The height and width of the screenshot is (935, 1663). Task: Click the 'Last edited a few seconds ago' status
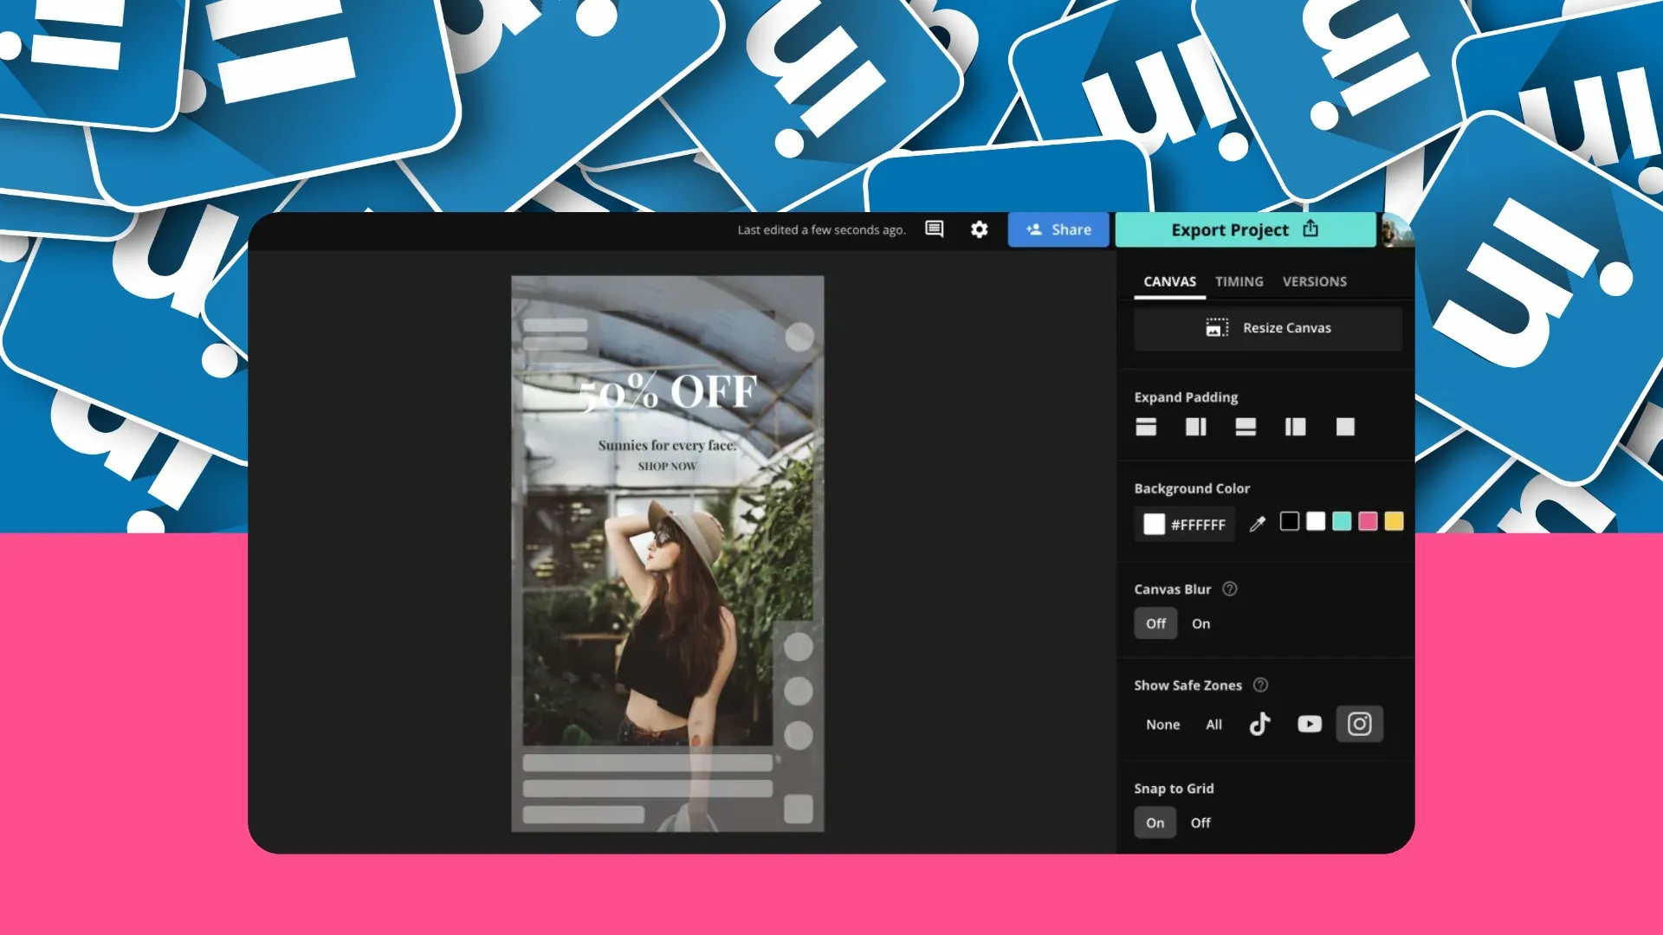click(821, 230)
